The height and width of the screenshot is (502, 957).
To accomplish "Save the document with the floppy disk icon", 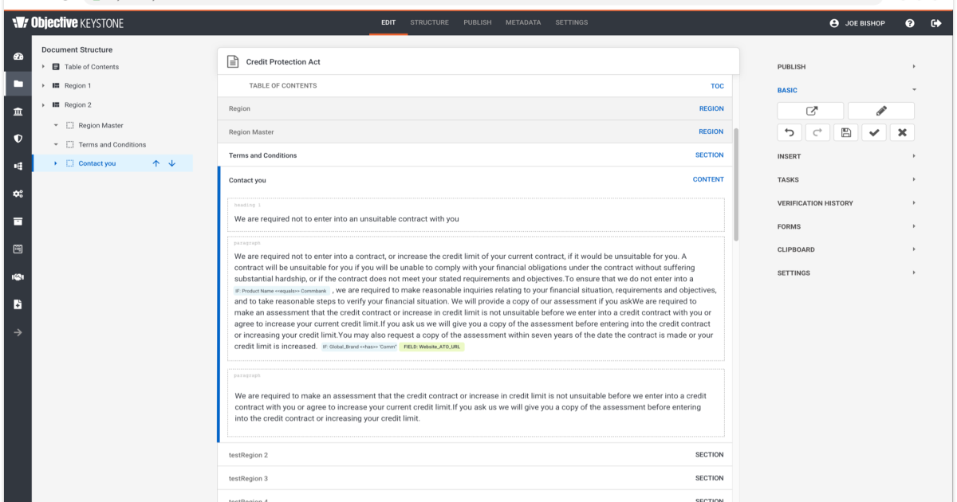I will click(845, 132).
